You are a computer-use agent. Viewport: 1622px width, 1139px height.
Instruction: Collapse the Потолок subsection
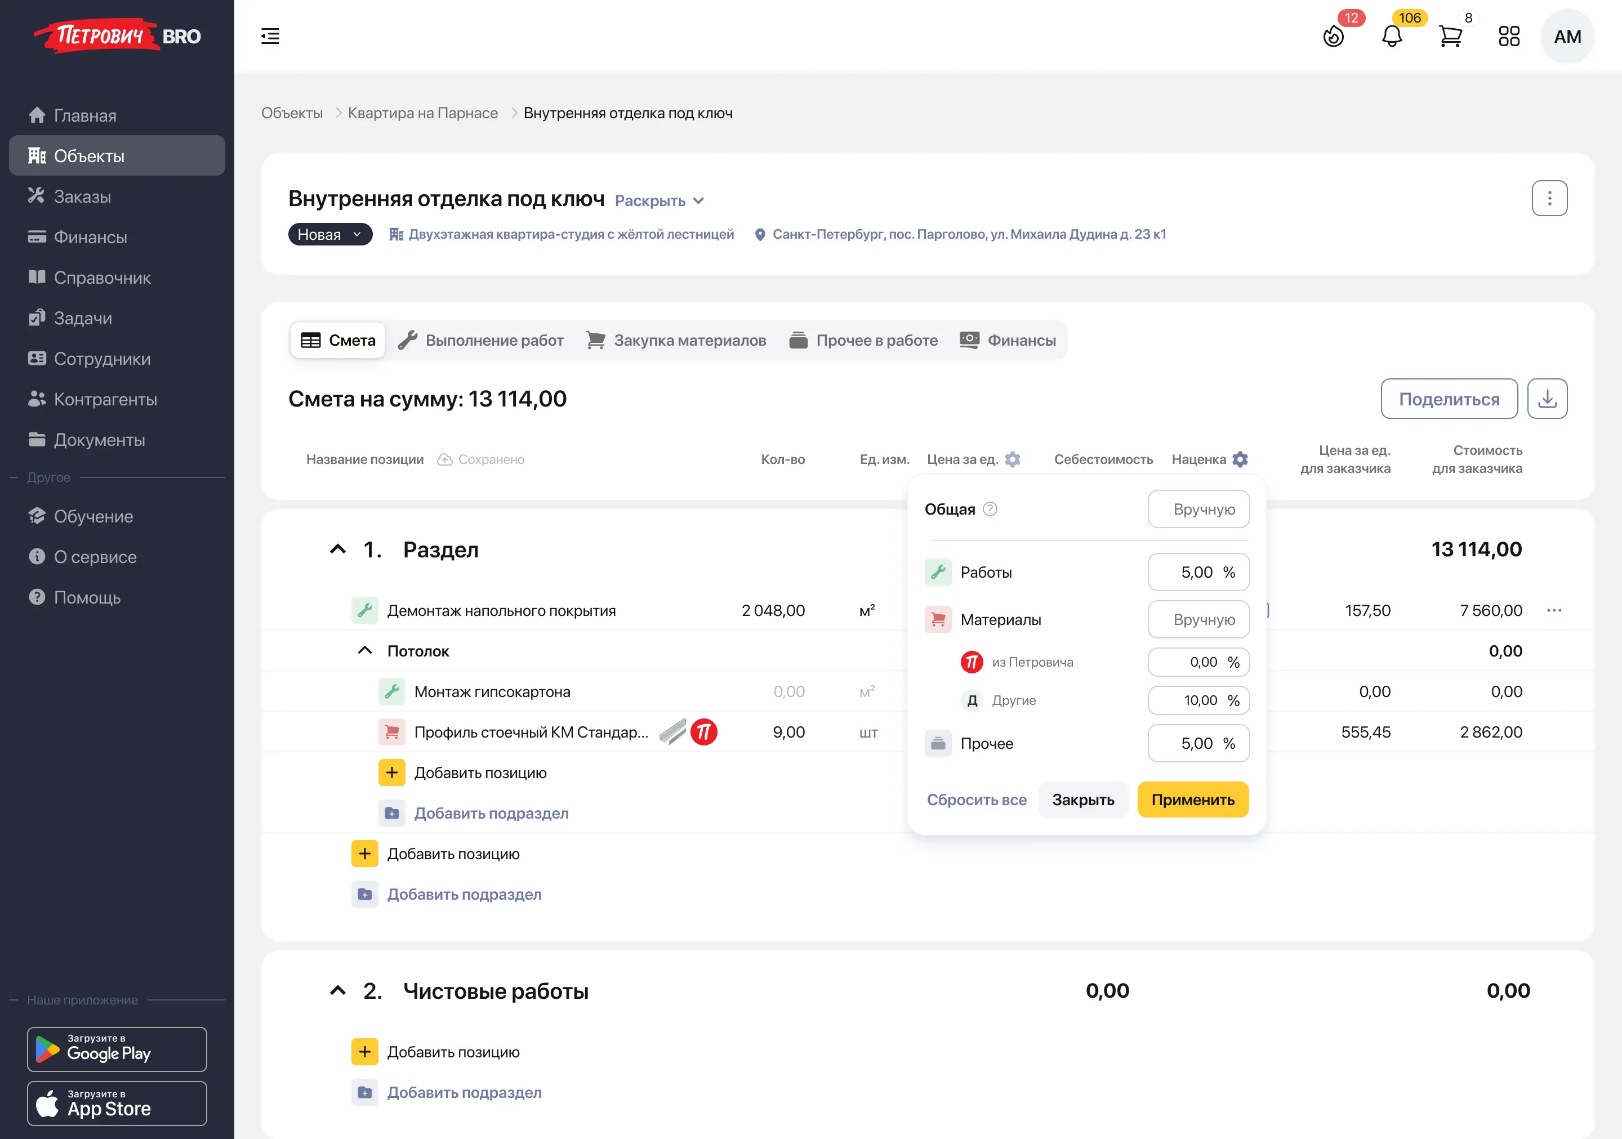pyautogui.click(x=364, y=650)
